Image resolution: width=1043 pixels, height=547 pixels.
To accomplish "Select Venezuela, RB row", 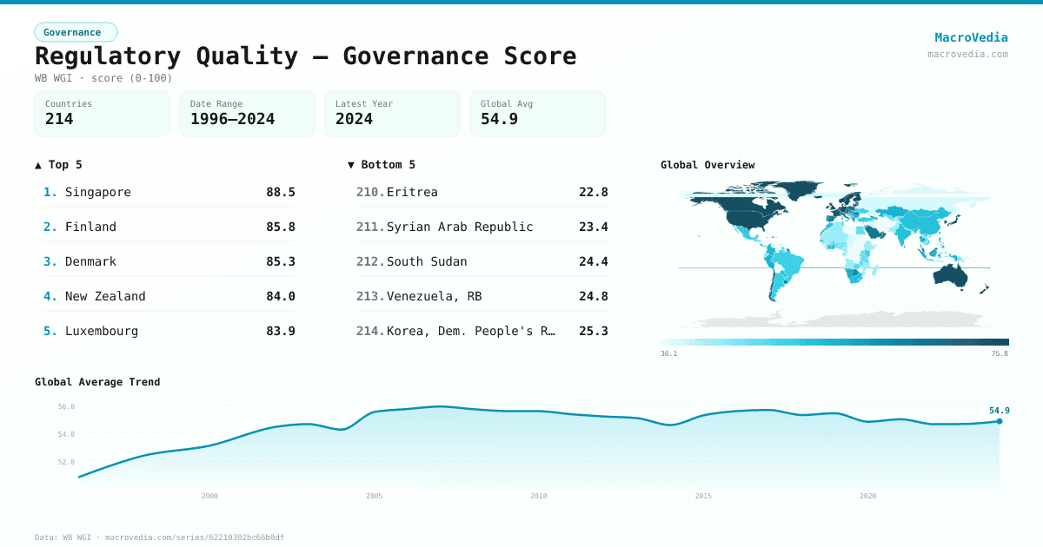I will pos(482,296).
